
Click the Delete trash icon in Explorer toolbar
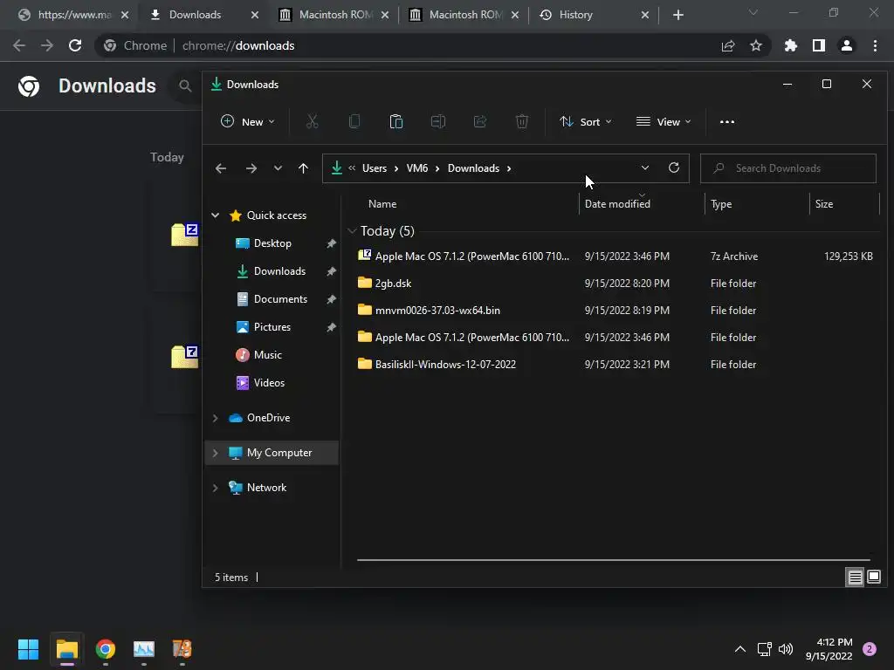point(522,121)
